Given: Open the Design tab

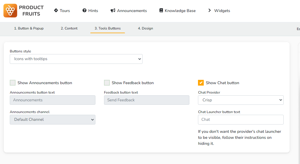Looking at the screenshot, I should point(145,28).
